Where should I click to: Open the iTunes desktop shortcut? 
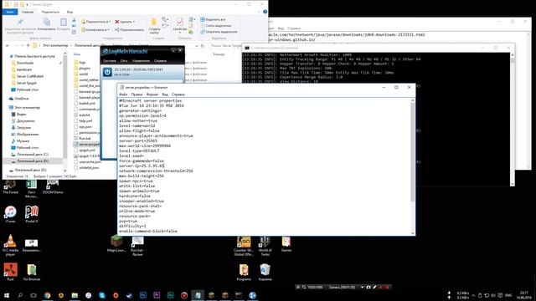pyautogui.click(x=10, y=215)
